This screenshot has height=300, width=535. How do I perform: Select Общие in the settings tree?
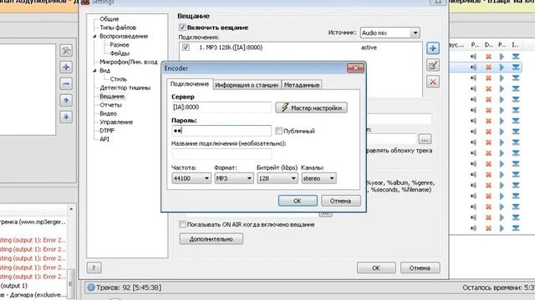(110, 19)
